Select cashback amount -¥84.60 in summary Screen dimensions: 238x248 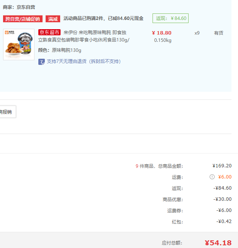[222, 188]
